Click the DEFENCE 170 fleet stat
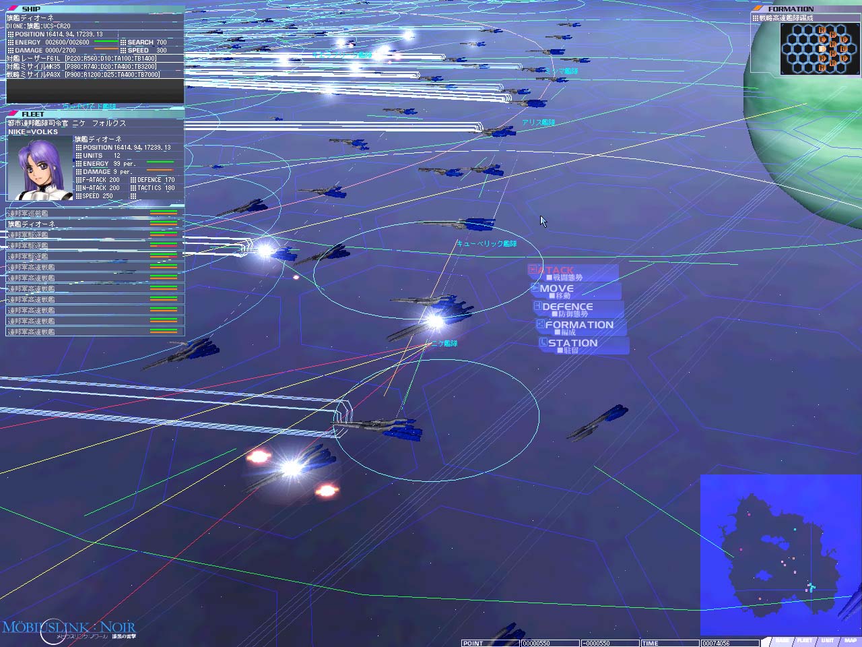Viewport: 862px width, 647px height. 153,180
